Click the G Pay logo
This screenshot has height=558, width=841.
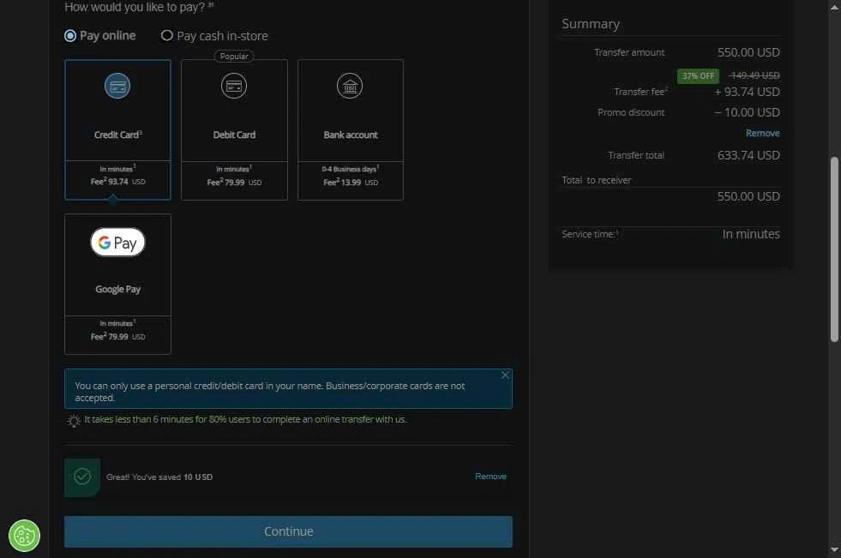pyautogui.click(x=118, y=243)
